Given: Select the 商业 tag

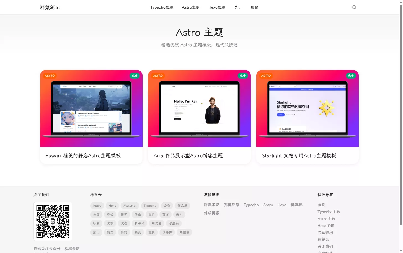Looking at the screenshot, I should coord(138,215).
